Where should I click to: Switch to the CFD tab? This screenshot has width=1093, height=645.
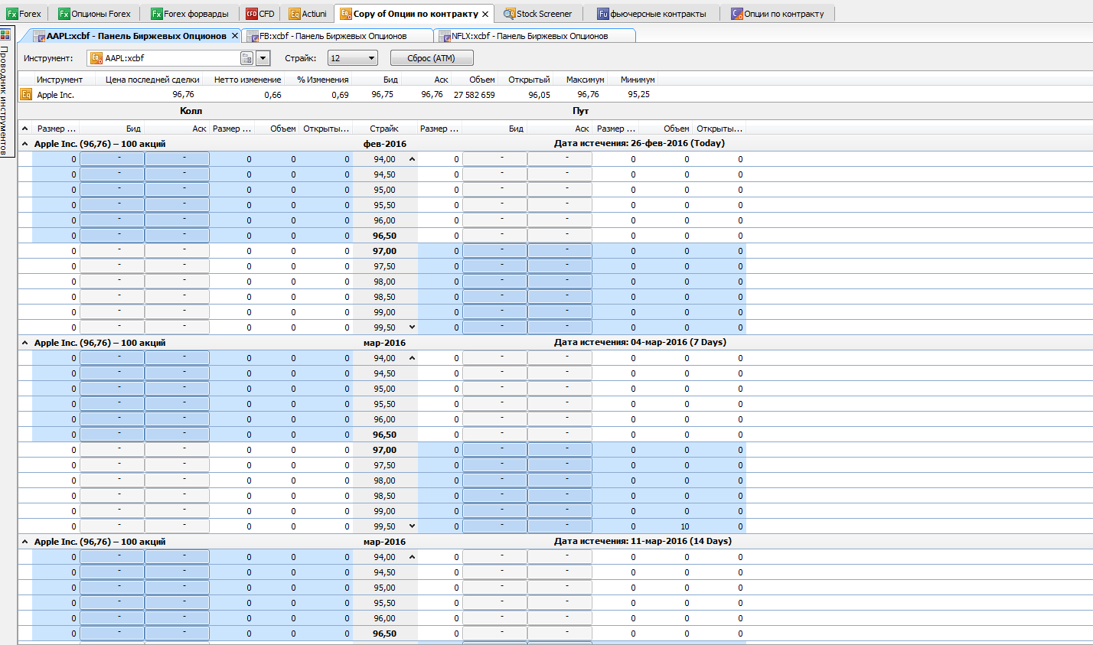click(260, 14)
